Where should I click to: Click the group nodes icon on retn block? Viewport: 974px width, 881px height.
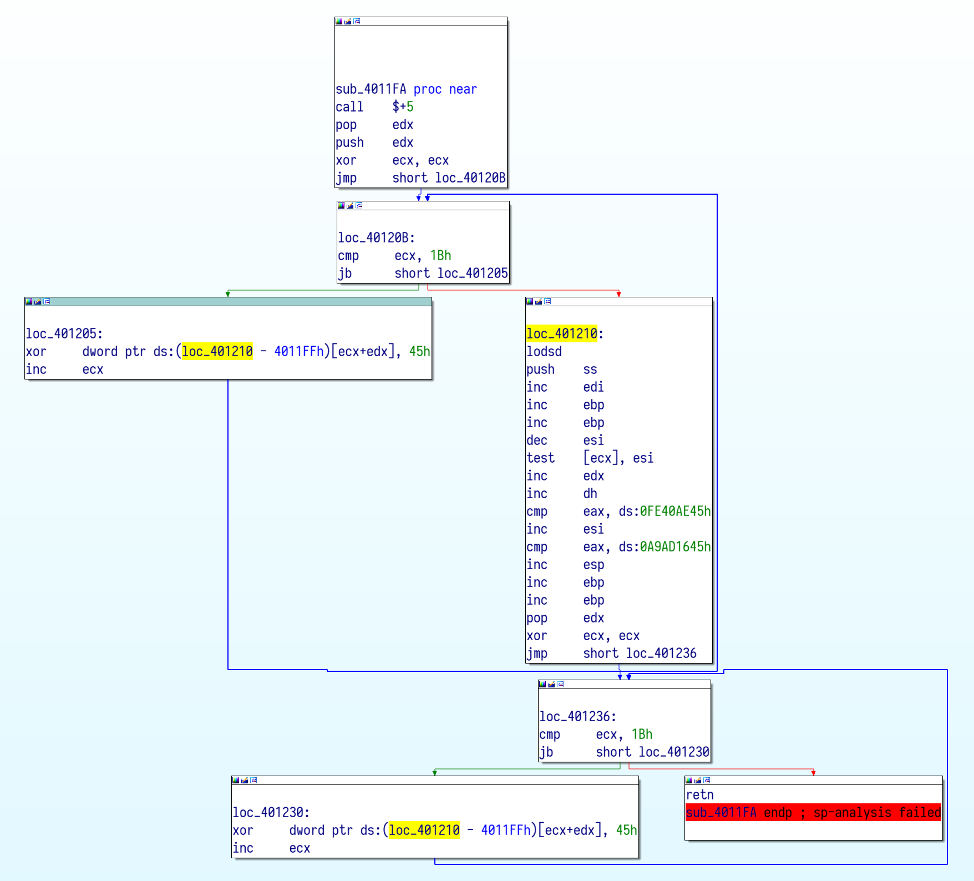[x=707, y=780]
